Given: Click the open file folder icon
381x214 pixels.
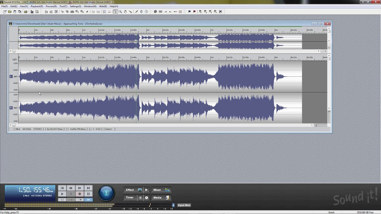Looking at the screenshot, I should click(10, 12).
